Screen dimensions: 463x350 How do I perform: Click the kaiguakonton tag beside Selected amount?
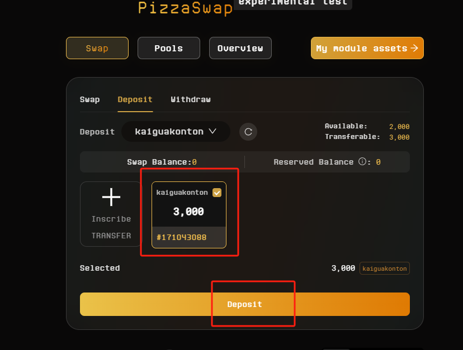tap(385, 269)
